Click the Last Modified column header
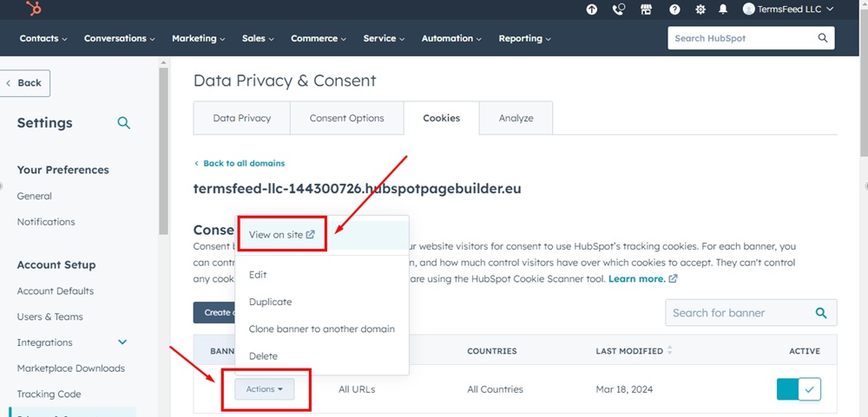 [x=629, y=351]
